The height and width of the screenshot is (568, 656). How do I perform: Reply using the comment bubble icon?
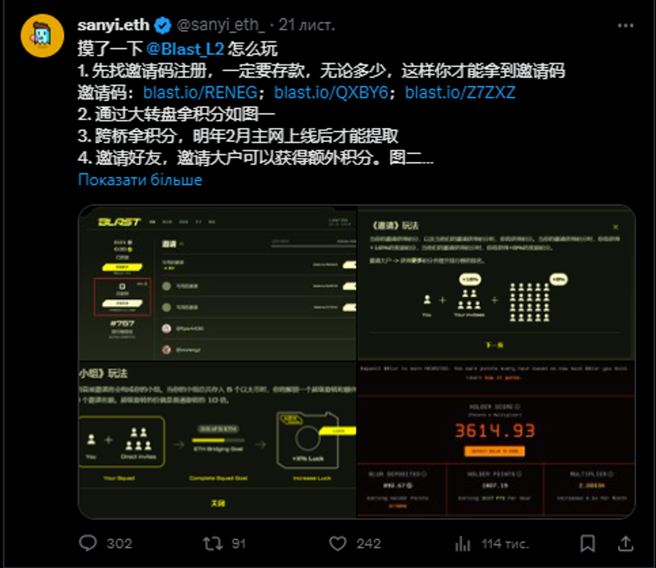[88, 543]
